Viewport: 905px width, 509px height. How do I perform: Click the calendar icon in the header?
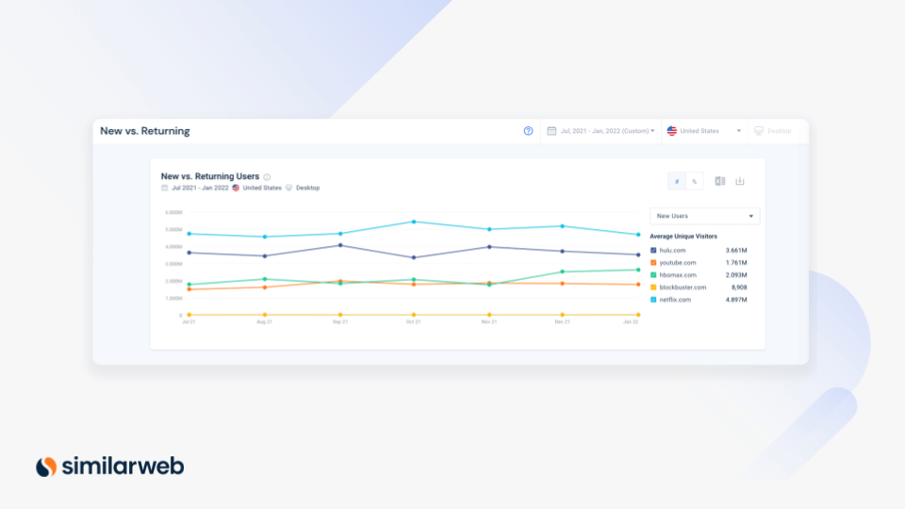click(x=551, y=131)
